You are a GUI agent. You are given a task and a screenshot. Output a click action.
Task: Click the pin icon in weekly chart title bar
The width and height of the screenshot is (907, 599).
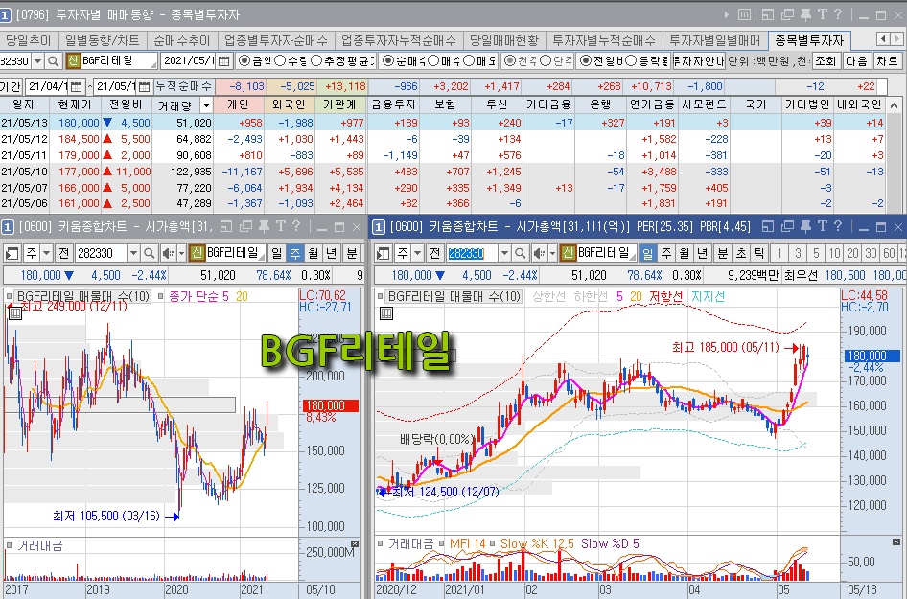tap(264, 226)
